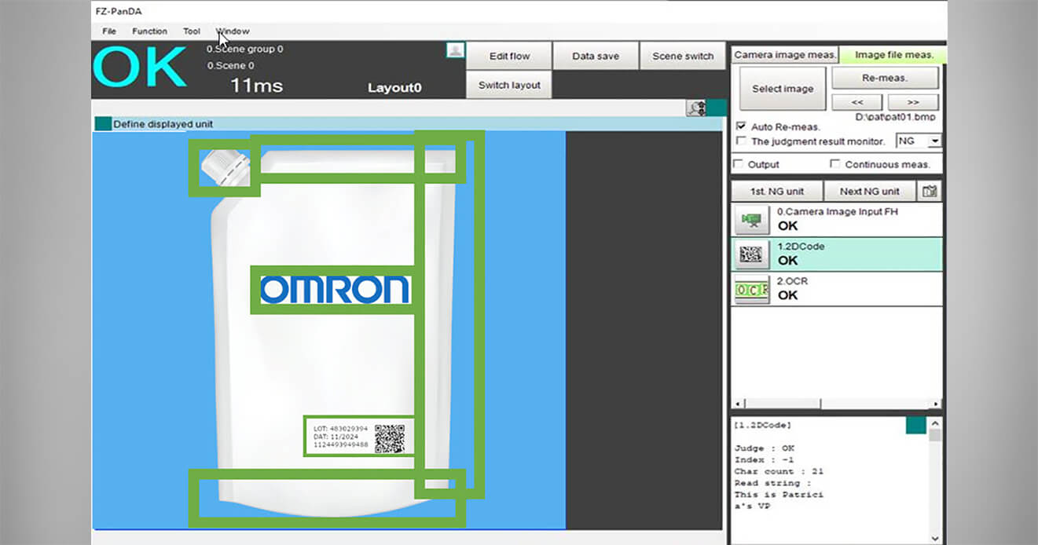Click the Edit flow button

pyautogui.click(x=509, y=56)
